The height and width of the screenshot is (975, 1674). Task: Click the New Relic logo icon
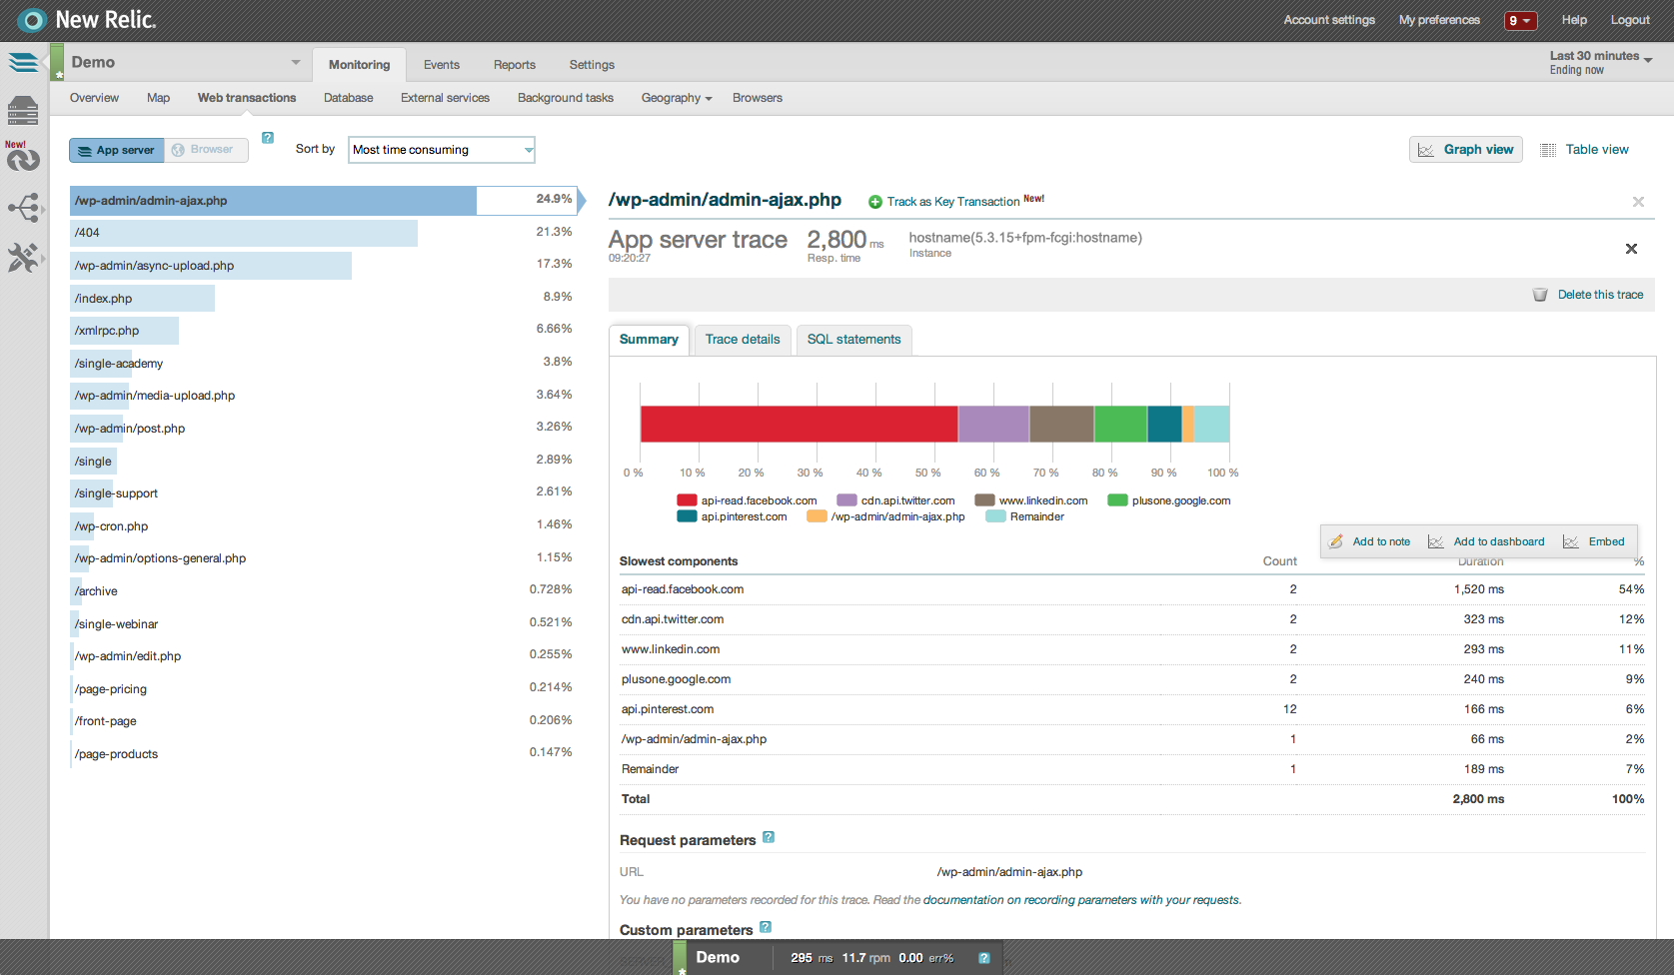[32, 20]
